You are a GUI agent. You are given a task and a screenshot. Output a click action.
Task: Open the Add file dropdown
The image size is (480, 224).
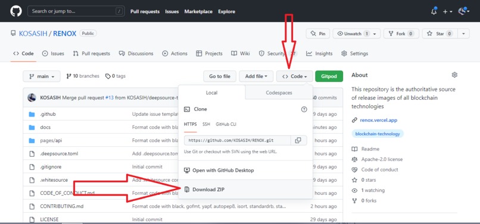(256, 77)
